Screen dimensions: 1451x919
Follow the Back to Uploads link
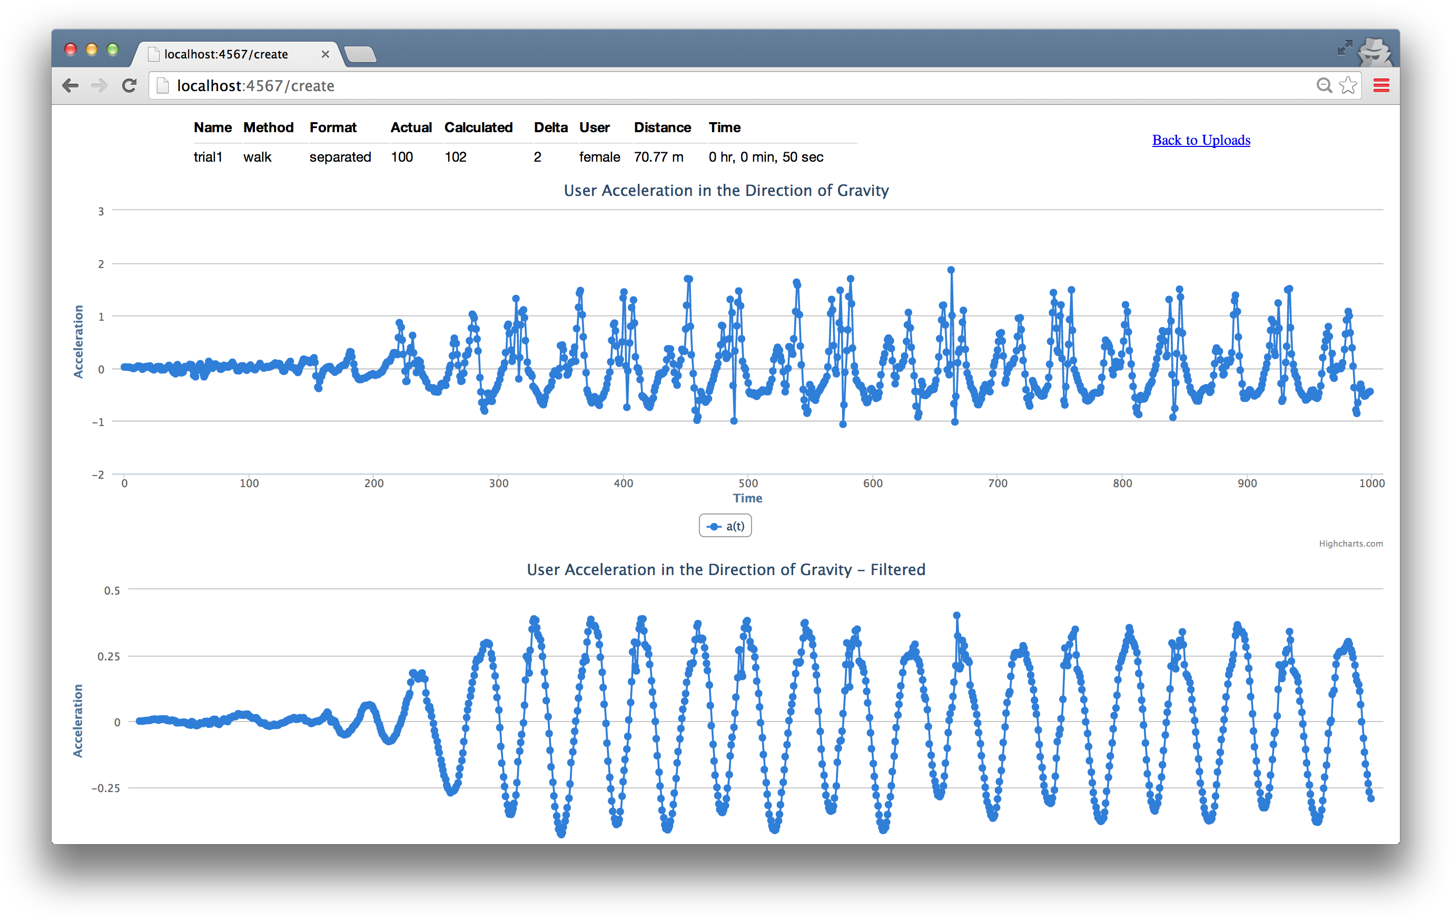(1201, 140)
